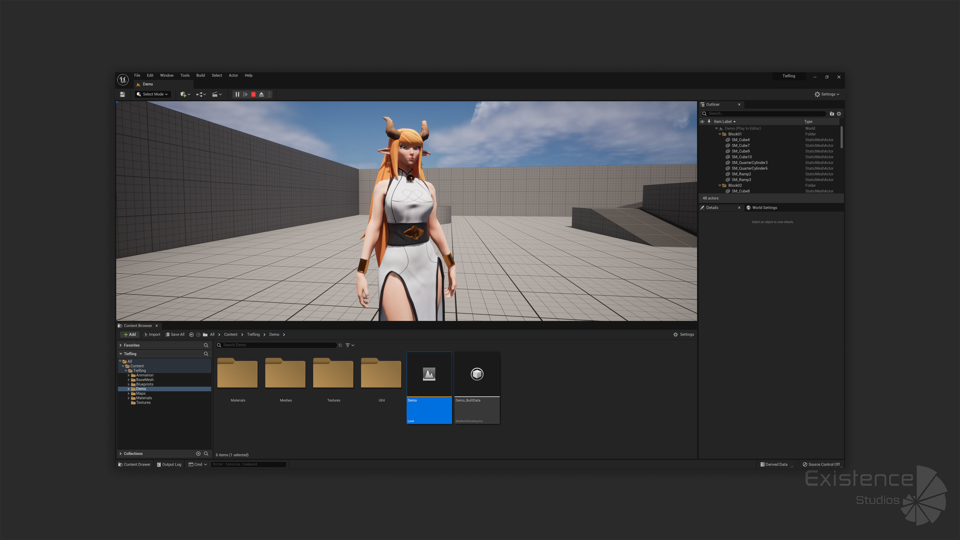Collapse the Block01 folder in Outliner
960x540 pixels.
[x=720, y=134]
